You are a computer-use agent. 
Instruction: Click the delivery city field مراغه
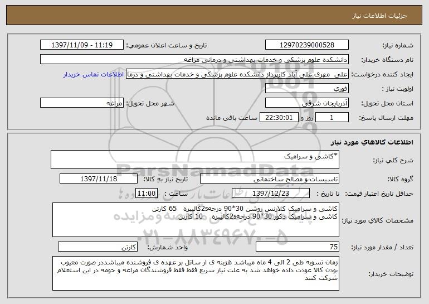click(x=82, y=103)
